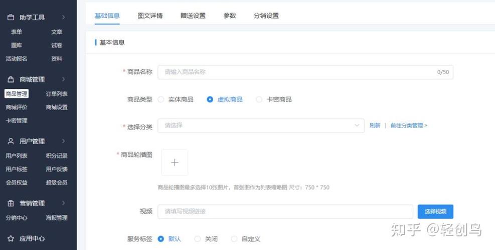
Task: Select 自定义 for 服务标签
Action: coord(234,239)
